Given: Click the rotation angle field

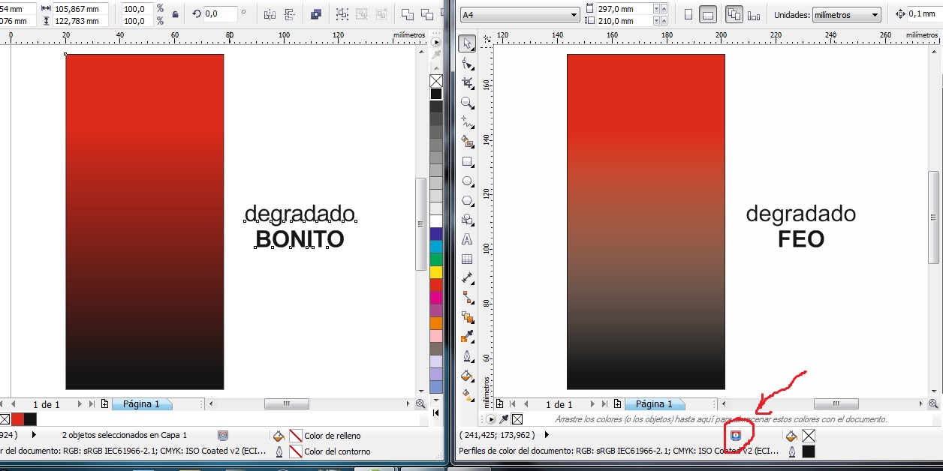Looking at the screenshot, I should click(x=221, y=14).
